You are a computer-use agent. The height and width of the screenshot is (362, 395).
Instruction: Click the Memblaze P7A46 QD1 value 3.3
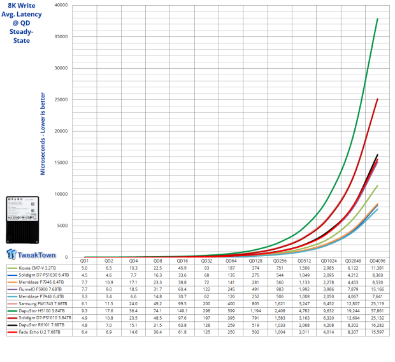coord(84,296)
